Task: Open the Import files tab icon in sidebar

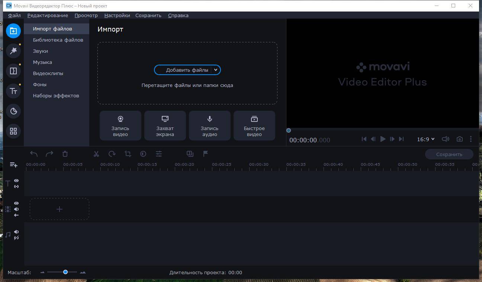Action: pyautogui.click(x=13, y=31)
